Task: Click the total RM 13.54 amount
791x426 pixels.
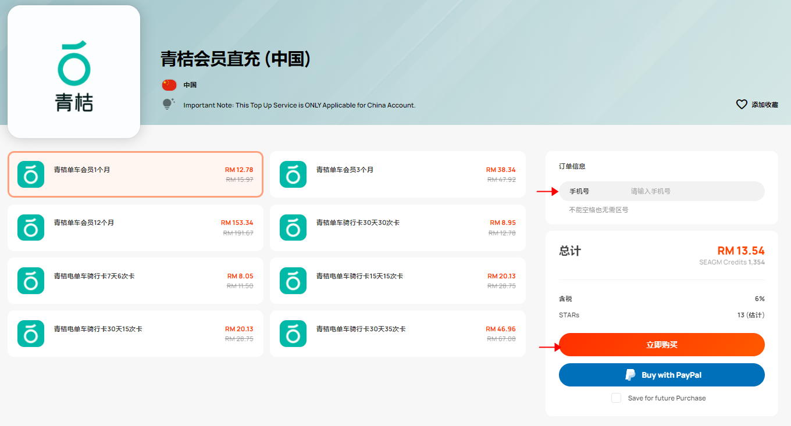Action: pyautogui.click(x=741, y=250)
